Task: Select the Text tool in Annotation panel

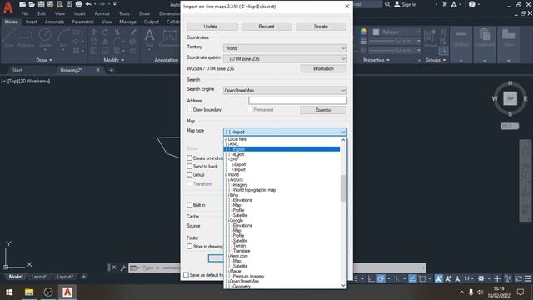Action: point(149,37)
